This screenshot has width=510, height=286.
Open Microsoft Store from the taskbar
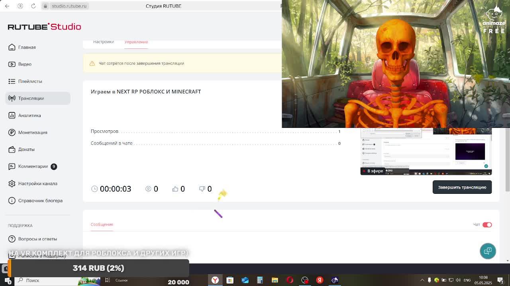point(230,280)
